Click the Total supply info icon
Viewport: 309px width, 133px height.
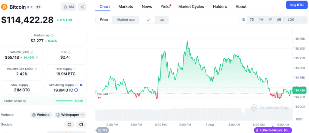pos(75,69)
